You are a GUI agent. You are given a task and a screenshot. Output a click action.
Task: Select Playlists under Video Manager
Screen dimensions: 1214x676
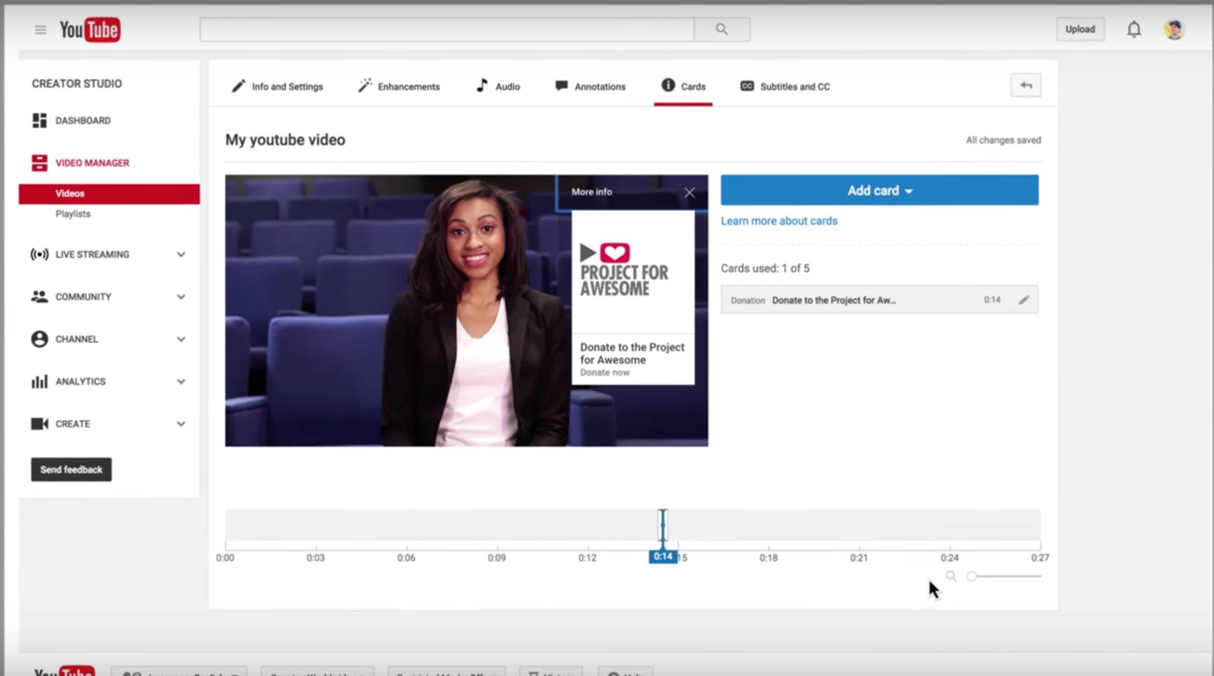(x=73, y=214)
